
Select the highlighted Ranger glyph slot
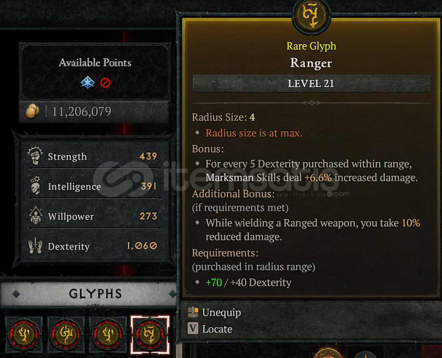[150, 334]
